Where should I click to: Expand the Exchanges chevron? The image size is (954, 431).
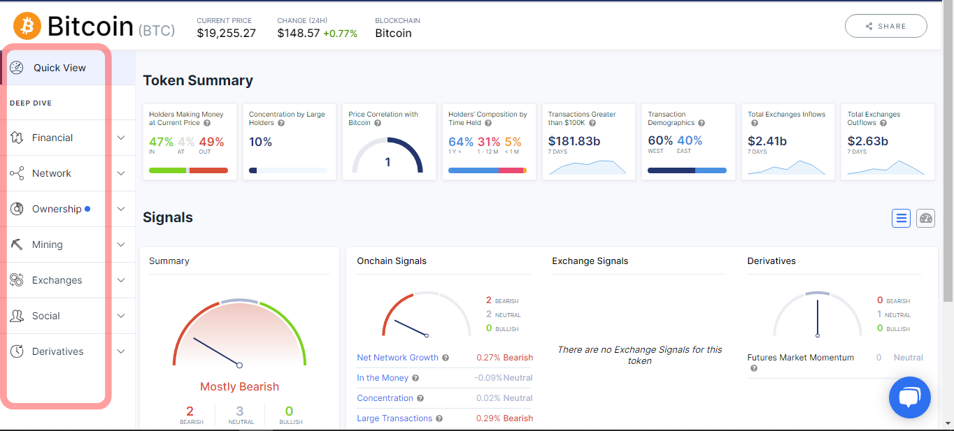pyautogui.click(x=121, y=280)
